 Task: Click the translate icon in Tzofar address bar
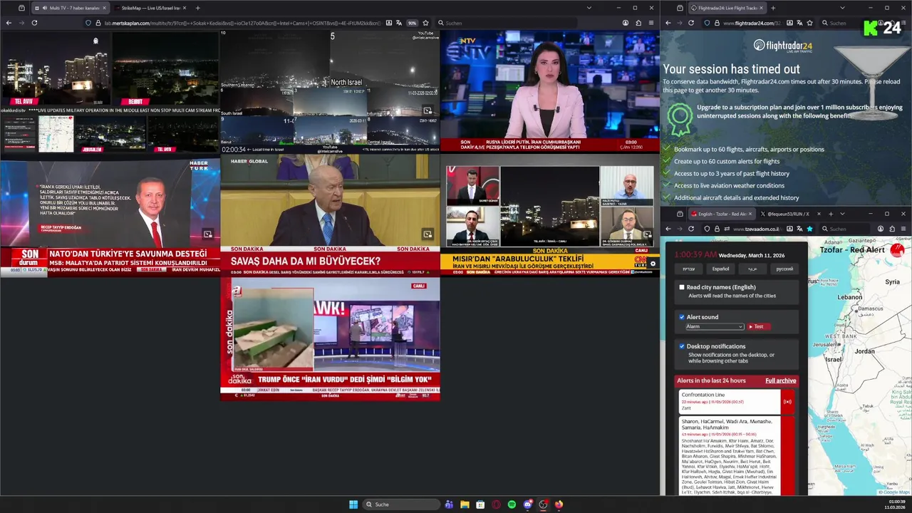pos(799,229)
